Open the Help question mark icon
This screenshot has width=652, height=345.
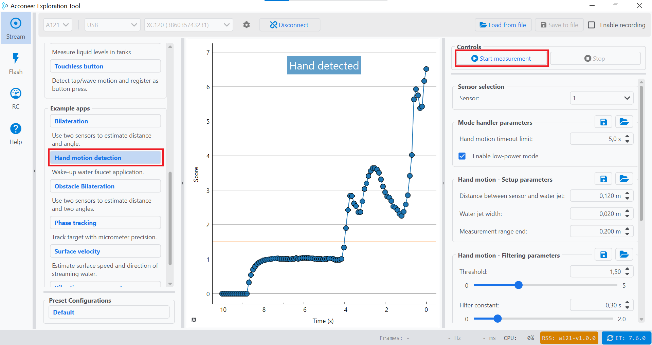16,134
